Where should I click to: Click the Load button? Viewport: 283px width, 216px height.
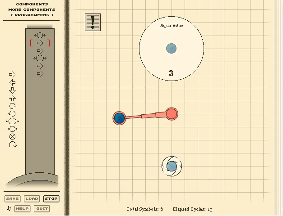coord(32,198)
